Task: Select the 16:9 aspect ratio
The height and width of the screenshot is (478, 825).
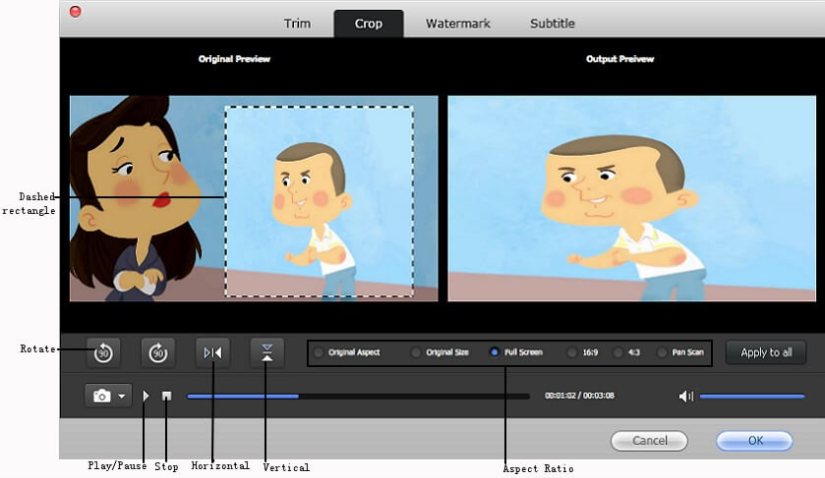Action: coord(572,352)
